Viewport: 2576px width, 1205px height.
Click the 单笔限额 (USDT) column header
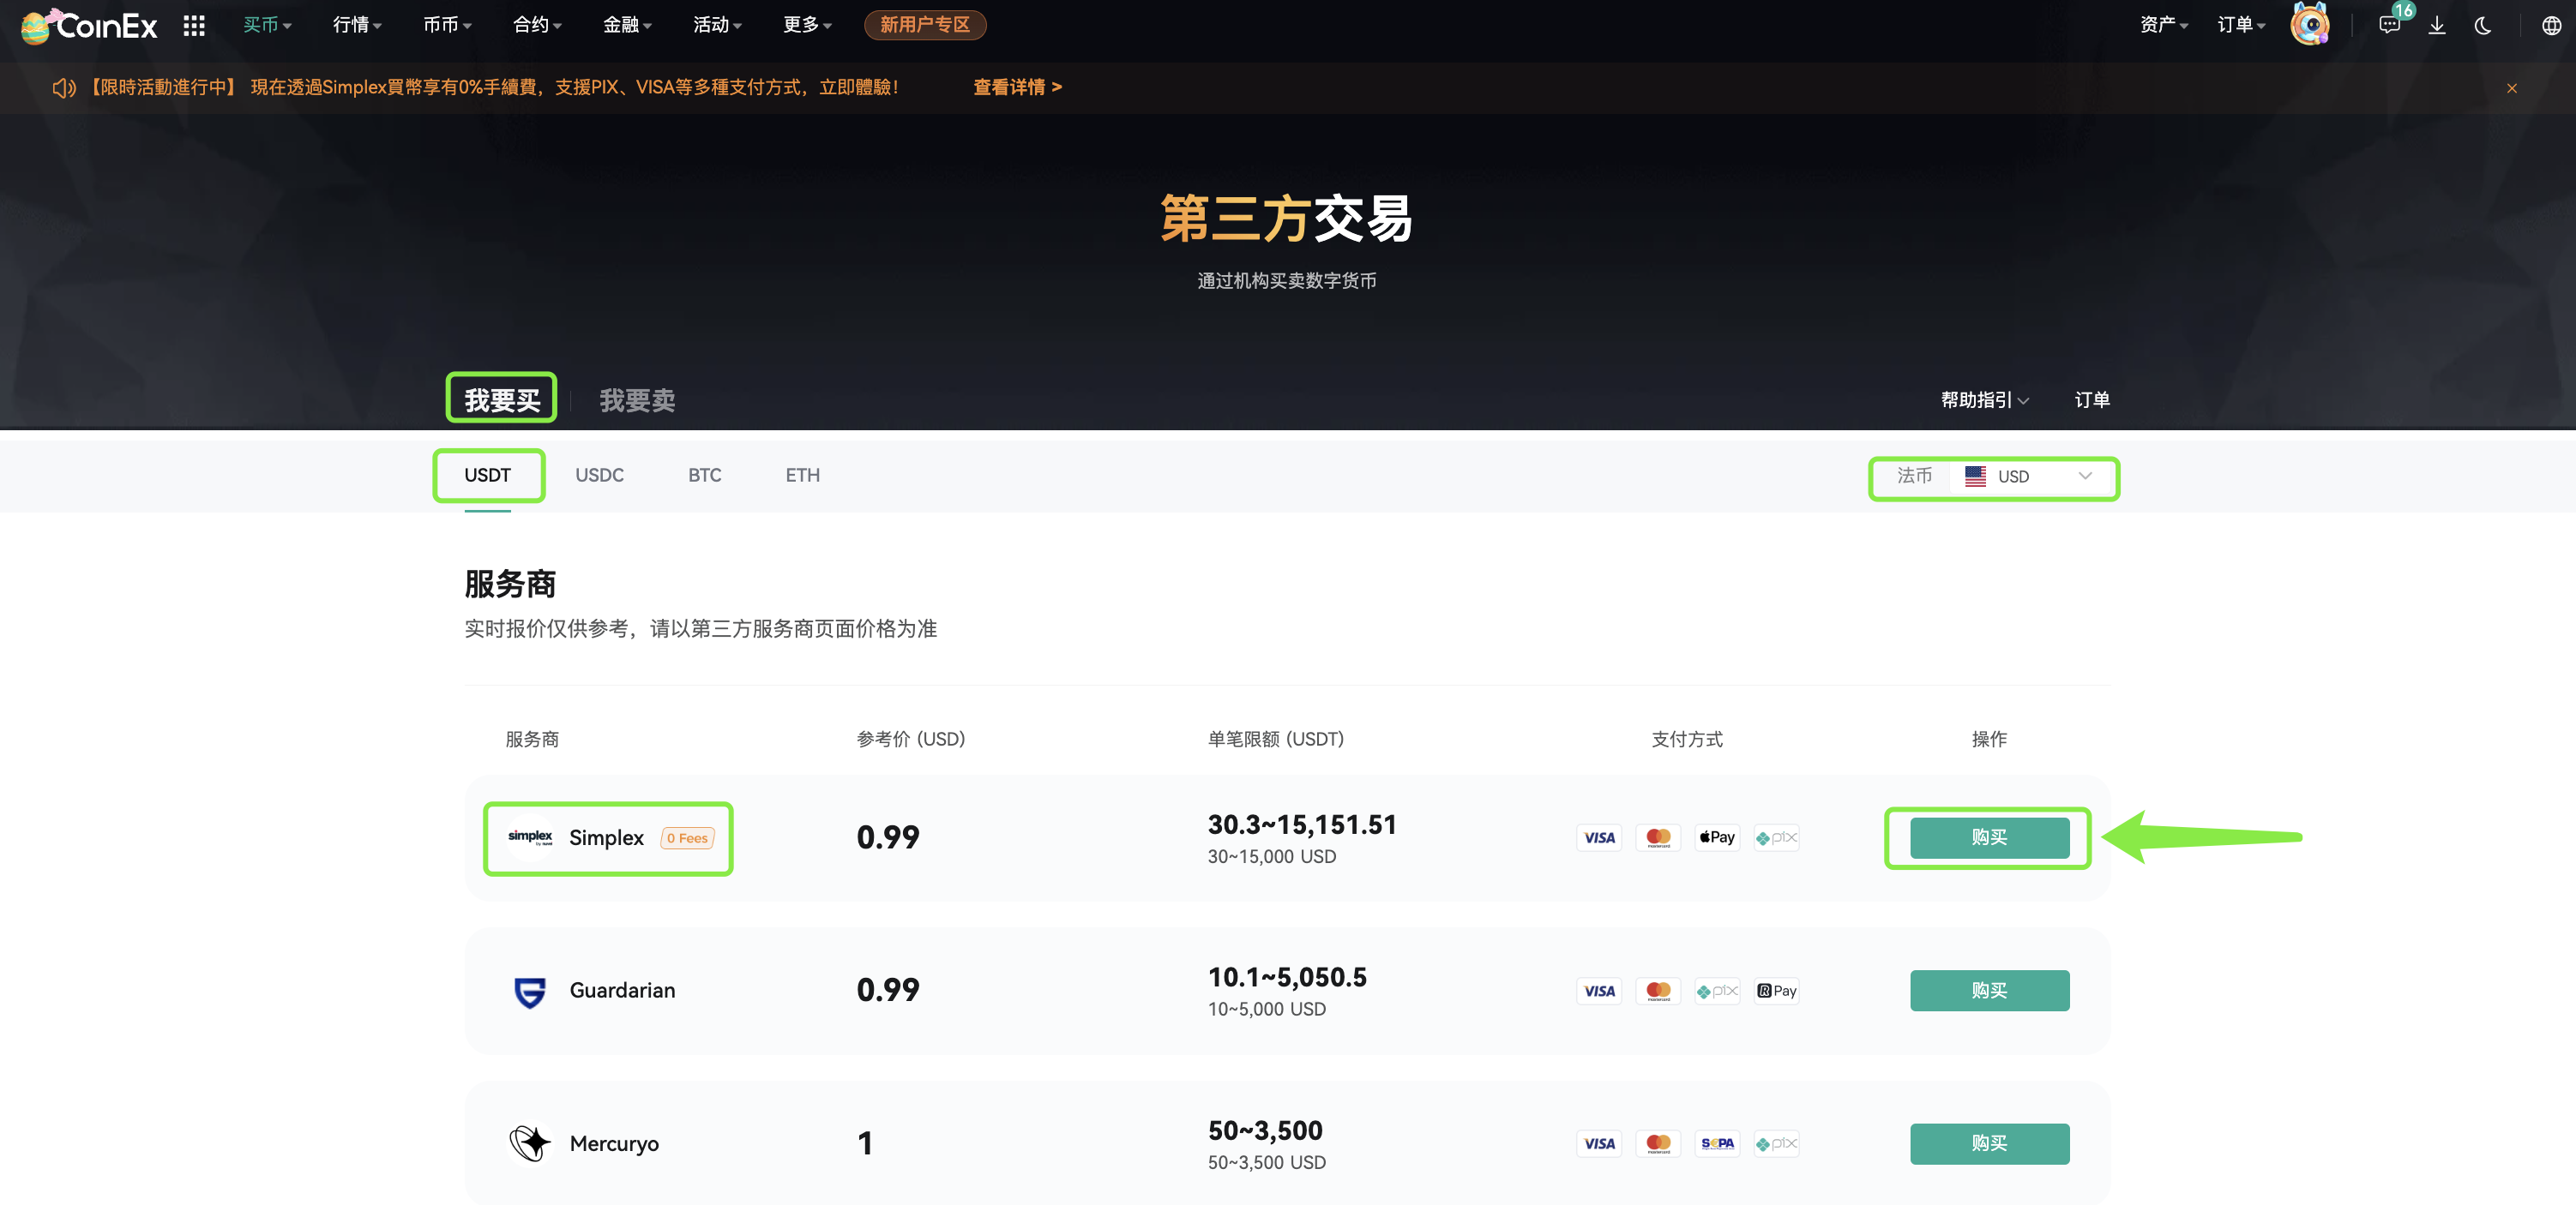pos(1275,740)
